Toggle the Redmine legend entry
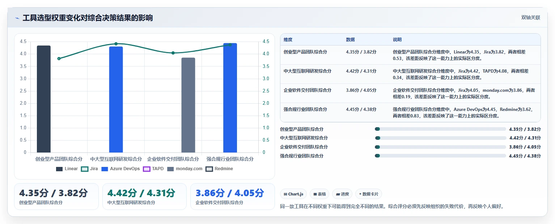Screen dimensions: 555x224 pyautogui.click(x=219, y=169)
